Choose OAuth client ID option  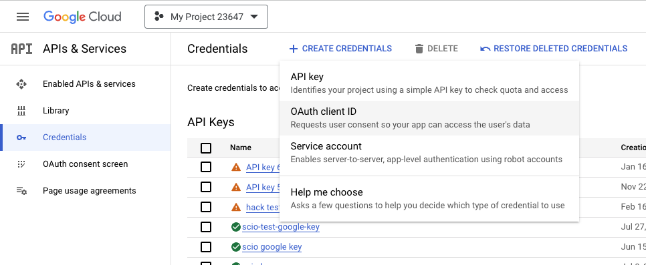429,118
